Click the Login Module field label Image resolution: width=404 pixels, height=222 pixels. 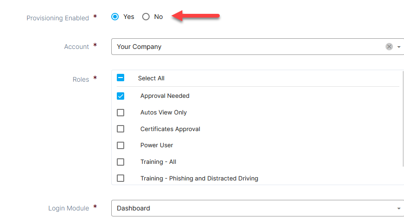tap(69, 208)
